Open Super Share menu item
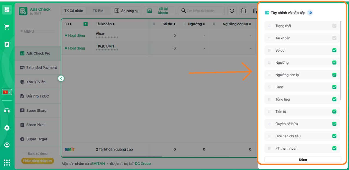The width and height of the screenshot is (349, 170). tap(36, 110)
